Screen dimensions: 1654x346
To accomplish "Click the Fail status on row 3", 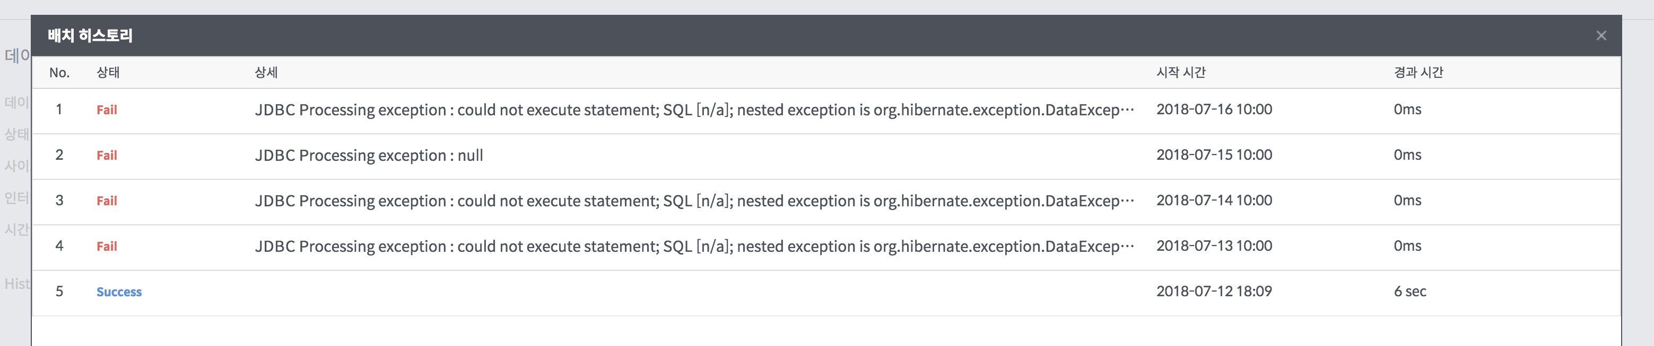I will (107, 201).
